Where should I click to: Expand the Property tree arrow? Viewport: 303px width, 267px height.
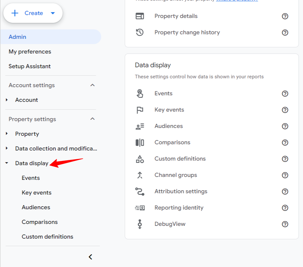coord(7,133)
